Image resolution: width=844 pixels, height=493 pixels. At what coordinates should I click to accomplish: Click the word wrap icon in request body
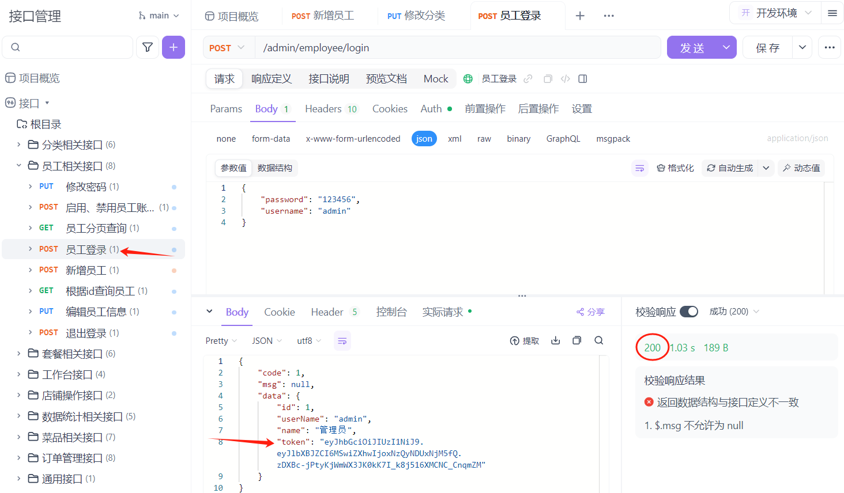click(639, 168)
